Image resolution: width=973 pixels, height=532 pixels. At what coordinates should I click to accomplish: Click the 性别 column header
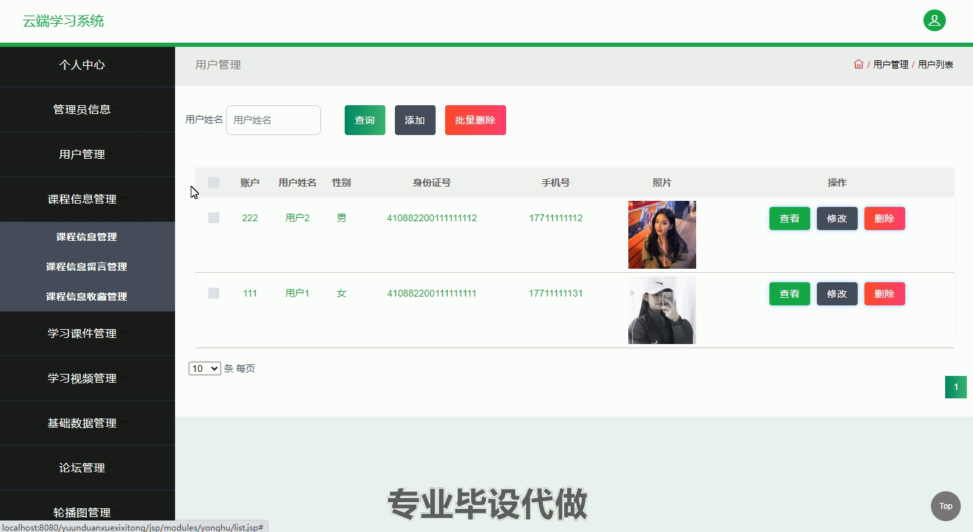pyautogui.click(x=341, y=183)
